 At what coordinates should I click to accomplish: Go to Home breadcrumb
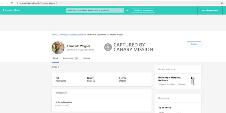pos(54,35)
